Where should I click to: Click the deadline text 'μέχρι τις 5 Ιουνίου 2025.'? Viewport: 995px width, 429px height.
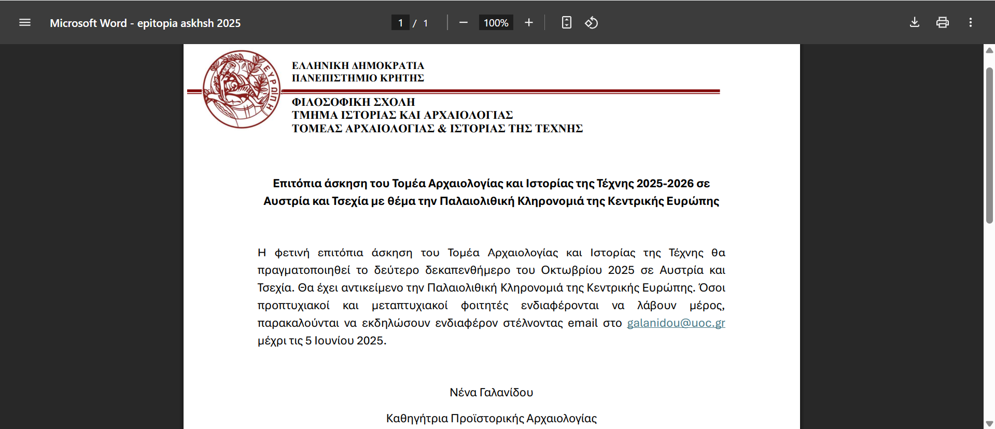[322, 340]
